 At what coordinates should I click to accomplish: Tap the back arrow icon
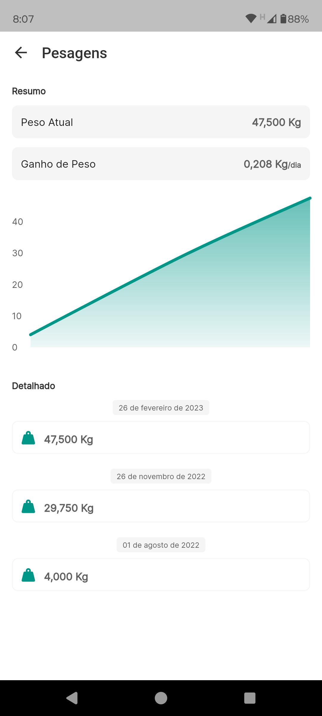(21, 53)
